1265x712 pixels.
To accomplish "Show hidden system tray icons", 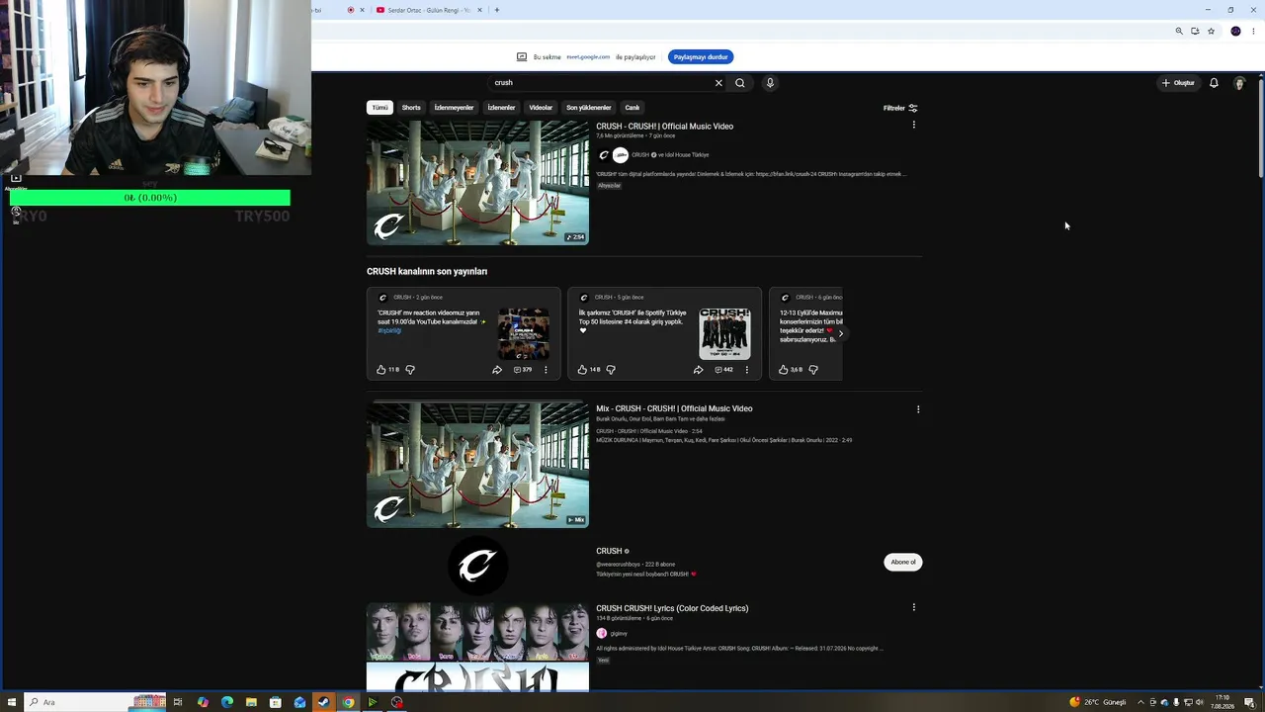I will (x=1140, y=702).
